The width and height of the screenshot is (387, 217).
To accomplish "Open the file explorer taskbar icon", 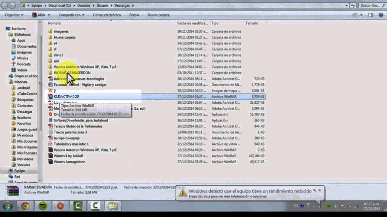I will (x=113, y=206).
